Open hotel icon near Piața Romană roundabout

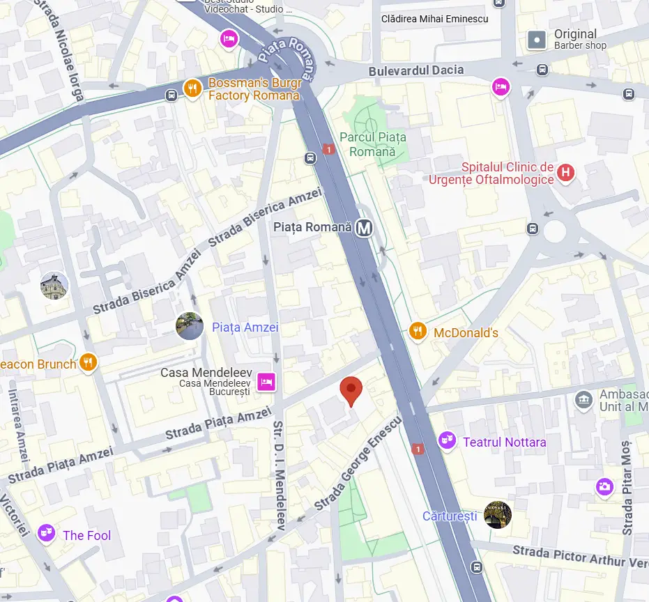tap(229, 39)
